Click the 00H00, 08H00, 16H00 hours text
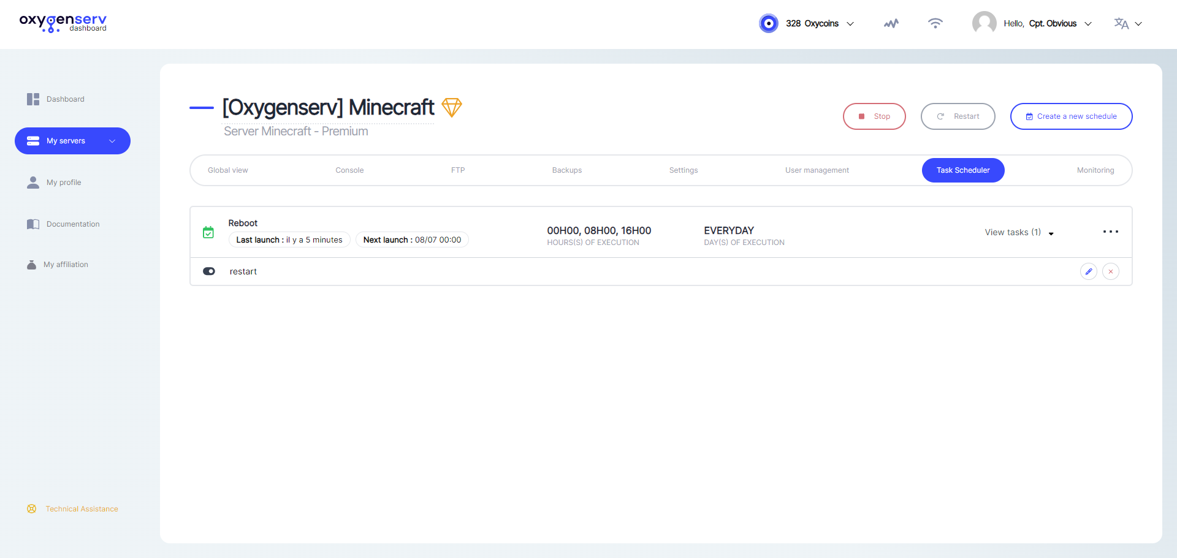 [x=599, y=230]
